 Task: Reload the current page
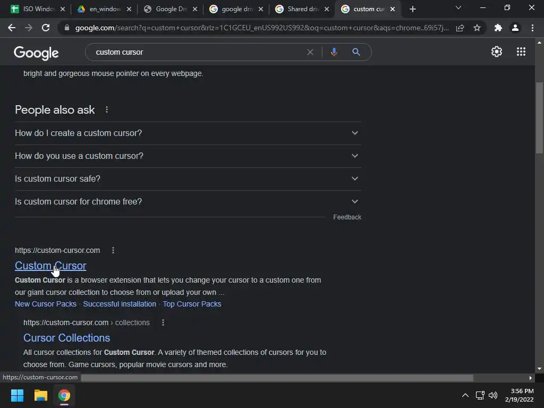pyautogui.click(x=46, y=28)
